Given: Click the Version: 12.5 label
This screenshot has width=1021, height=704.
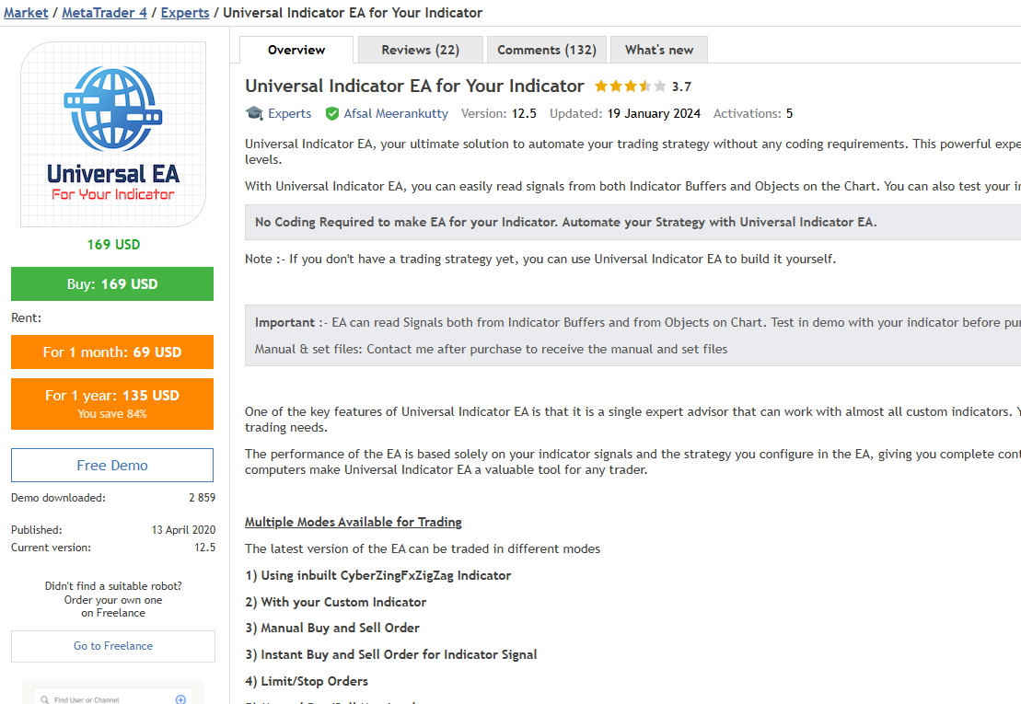Looking at the screenshot, I should pos(499,113).
